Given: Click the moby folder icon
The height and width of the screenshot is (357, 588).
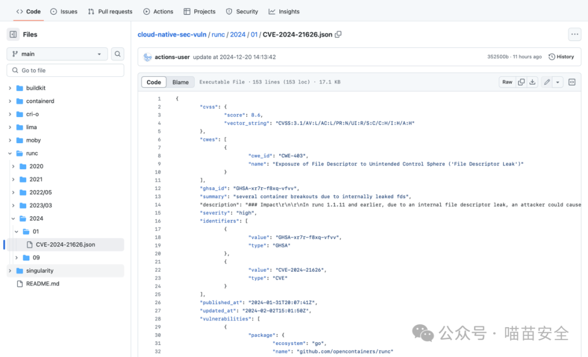Looking at the screenshot, I should point(20,140).
